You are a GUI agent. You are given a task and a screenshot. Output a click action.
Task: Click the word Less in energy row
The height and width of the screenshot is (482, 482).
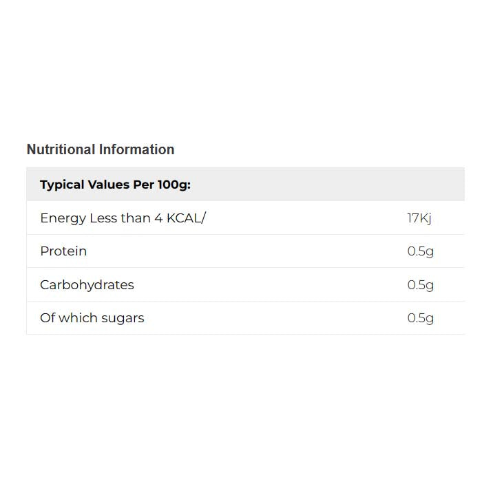tap(102, 218)
